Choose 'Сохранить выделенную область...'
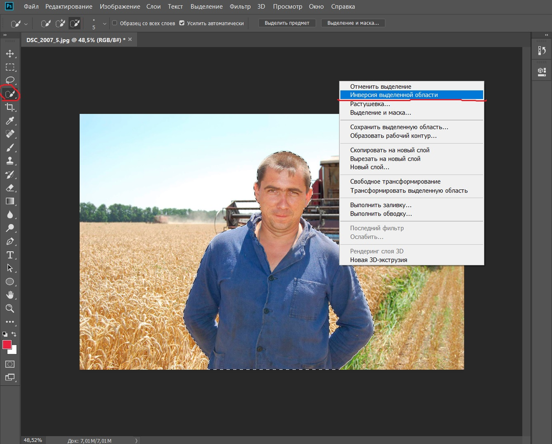The width and height of the screenshot is (552, 444). tap(412, 127)
